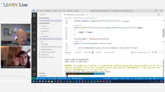Switch to the Debug Console tab

pyautogui.click(x=109, y=52)
